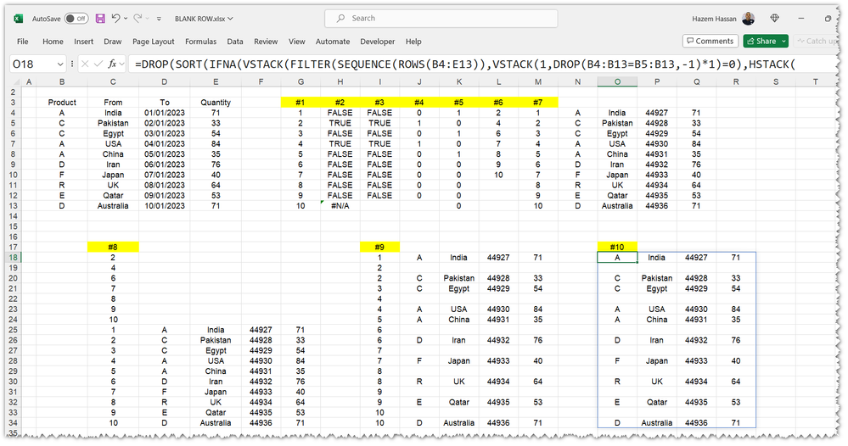
Task: Select the From header cell
Action: [x=113, y=102]
